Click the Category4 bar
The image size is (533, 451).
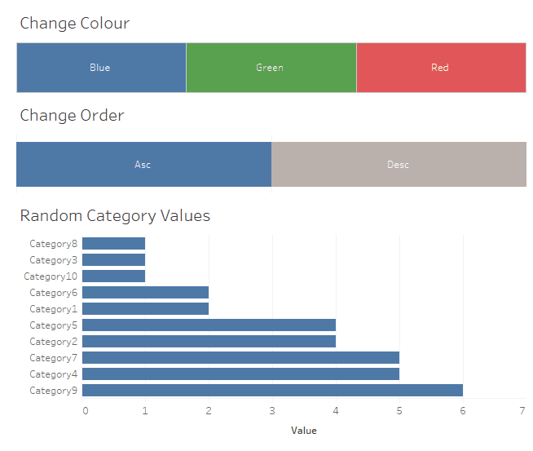241,374
